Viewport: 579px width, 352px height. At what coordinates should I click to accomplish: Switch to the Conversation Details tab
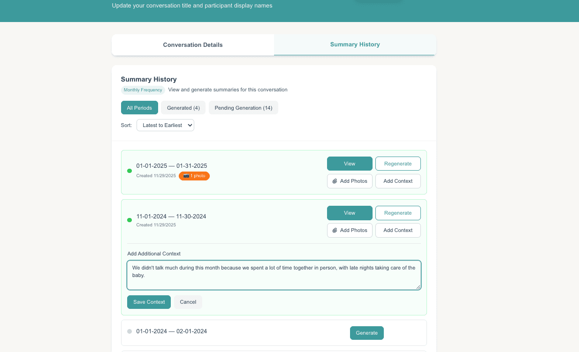pos(192,45)
